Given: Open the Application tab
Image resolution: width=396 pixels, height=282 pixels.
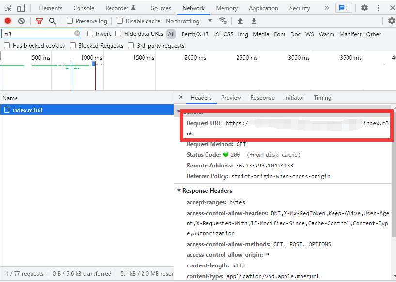Looking at the screenshot, I should click(x=263, y=8).
